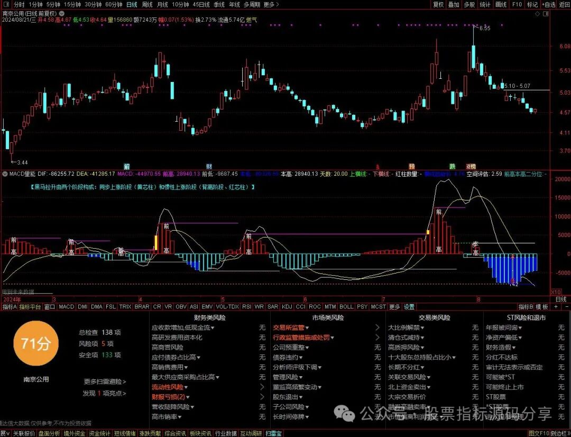Click the circle icon before MACD量能 label

coord(5,174)
